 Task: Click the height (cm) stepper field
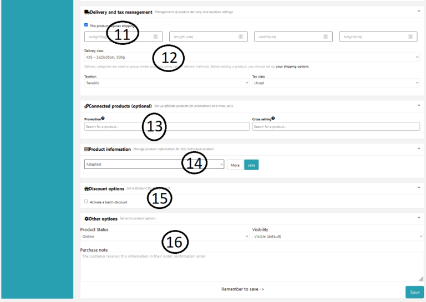[378, 37]
